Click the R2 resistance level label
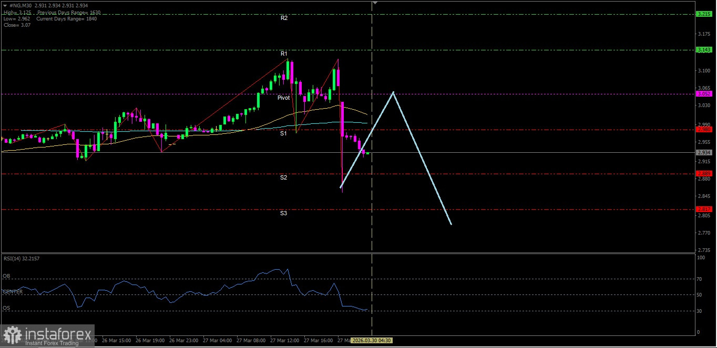The width and height of the screenshot is (717, 348). click(x=284, y=18)
